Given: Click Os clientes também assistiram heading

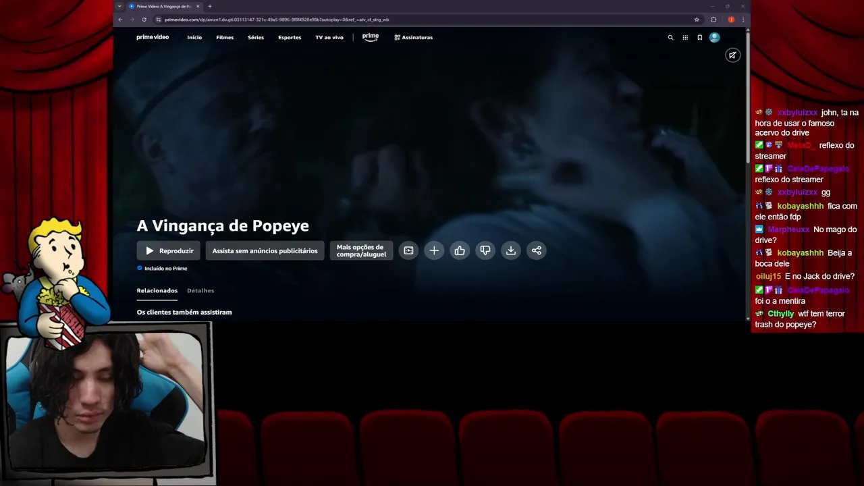Looking at the screenshot, I should [184, 312].
